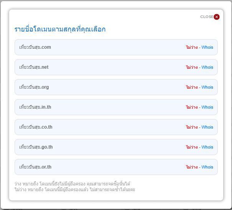Select the เที่ยวปันสุข.co.th domain name text
Image resolution: width=232 pixels, height=210 pixels.
point(36,127)
